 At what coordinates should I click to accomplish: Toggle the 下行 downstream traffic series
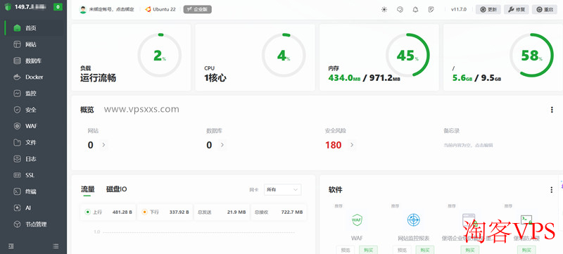[165, 212]
